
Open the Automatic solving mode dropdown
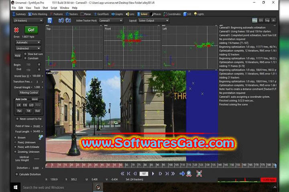[x=28, y=42]
